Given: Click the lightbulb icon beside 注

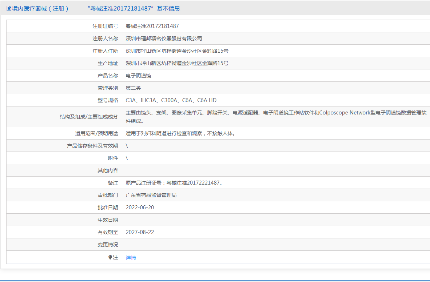Looking at the screenshot, I should point(110,257).
